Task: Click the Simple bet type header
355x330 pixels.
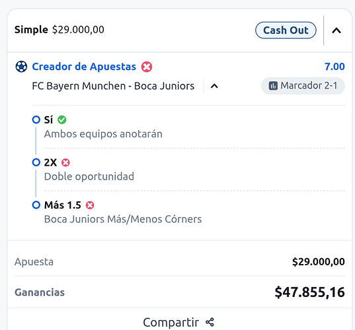Action: coord(31,30)
